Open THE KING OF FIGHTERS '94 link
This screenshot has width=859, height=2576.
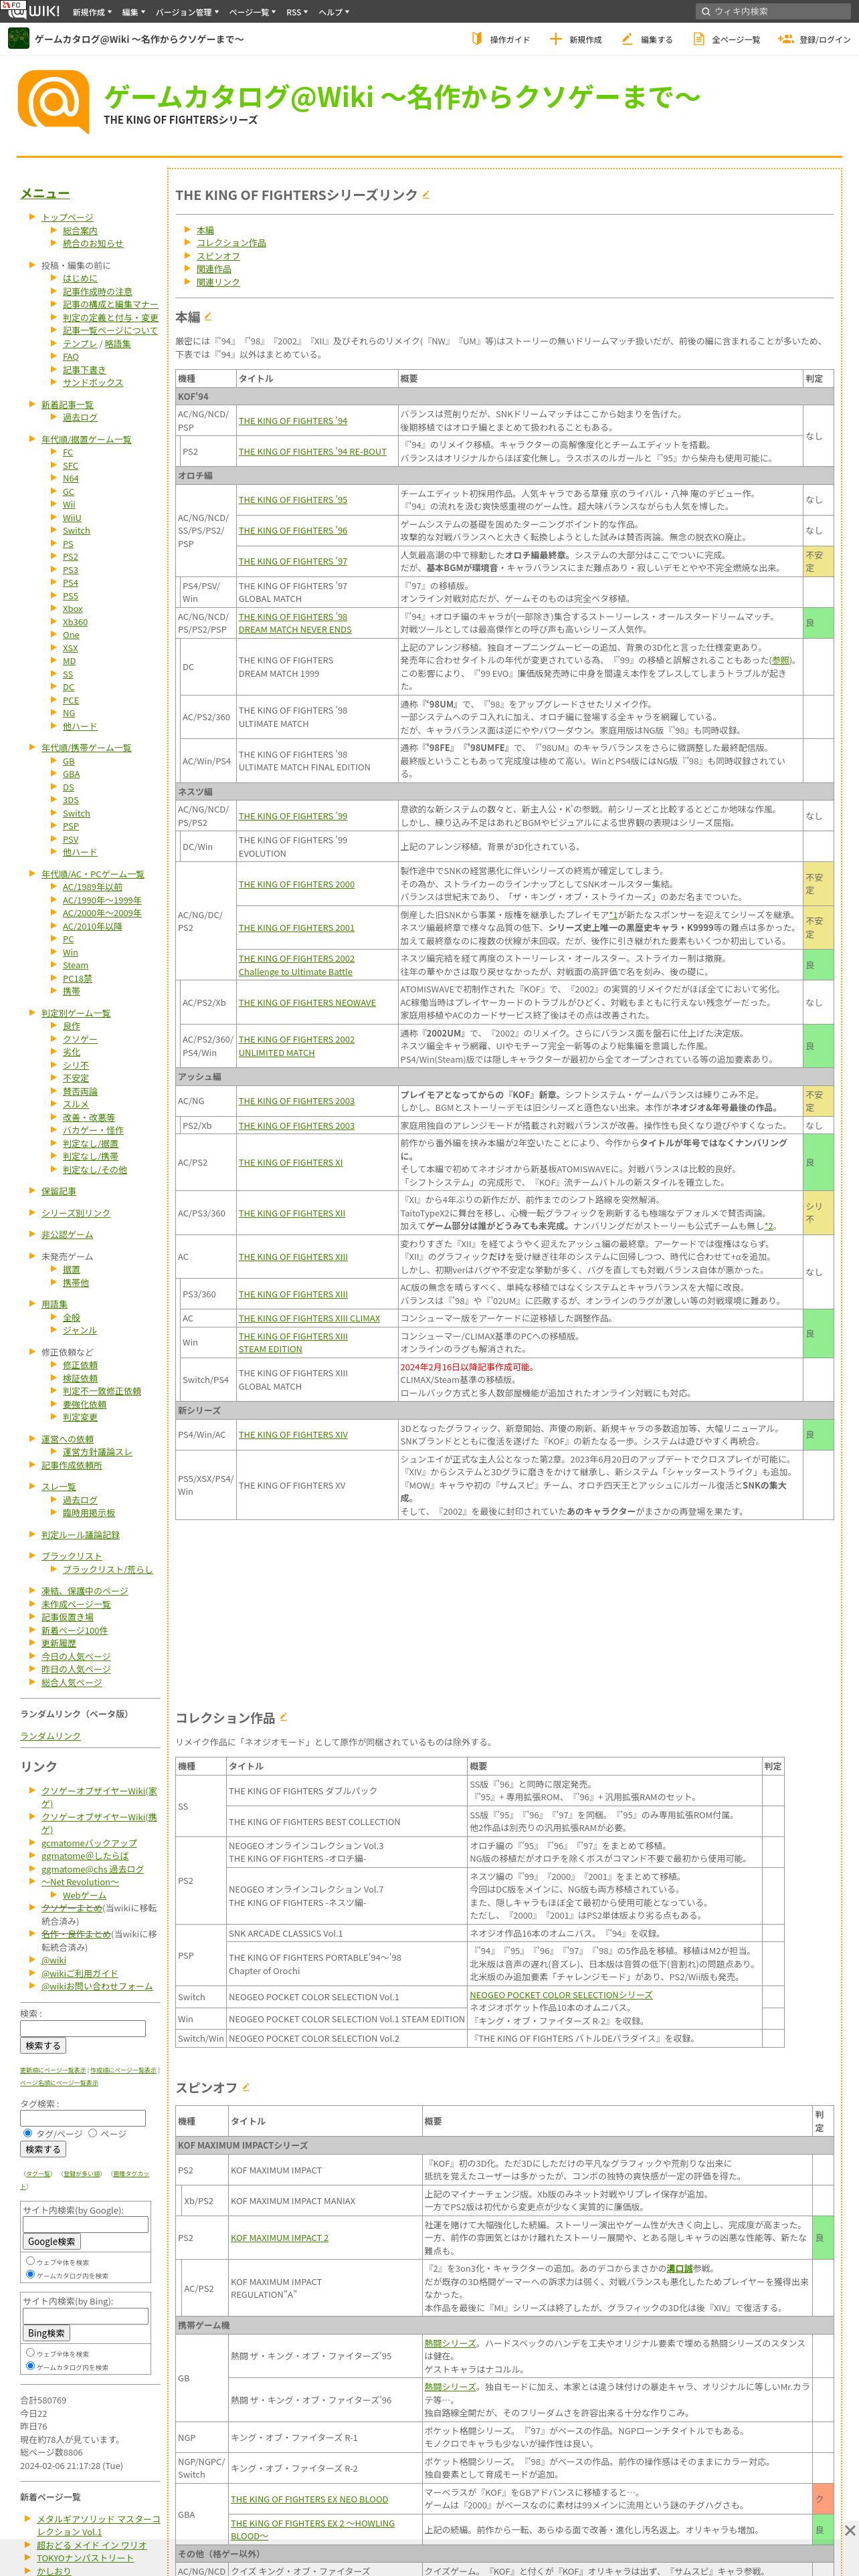(293, 421)
